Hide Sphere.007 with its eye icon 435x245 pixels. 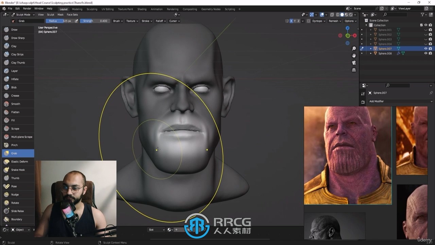coord(425,49)
